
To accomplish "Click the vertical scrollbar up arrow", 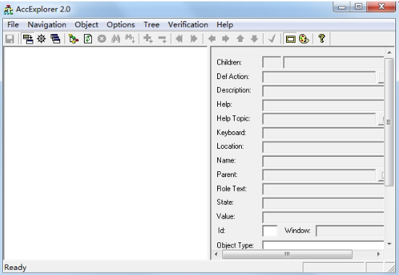I will 389,52.
